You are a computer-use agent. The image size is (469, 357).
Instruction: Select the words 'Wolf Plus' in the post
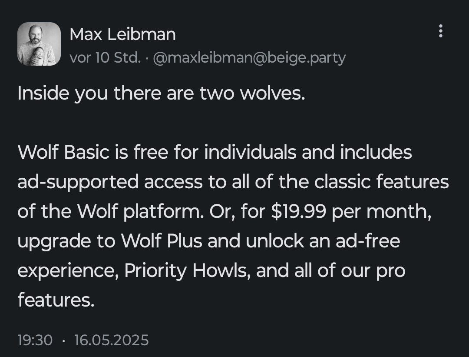click(162, 241)
